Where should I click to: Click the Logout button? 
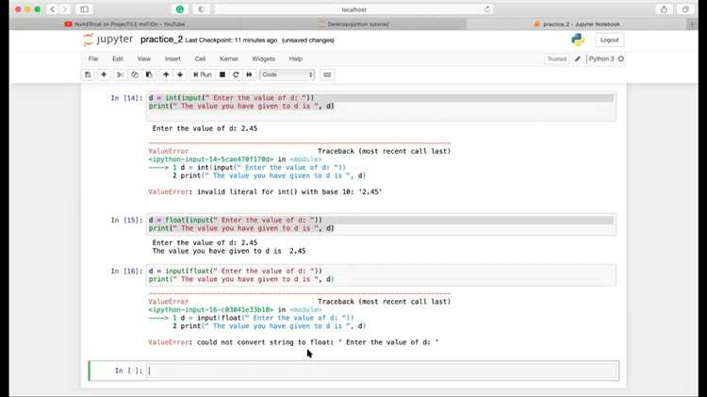(609, 40)
